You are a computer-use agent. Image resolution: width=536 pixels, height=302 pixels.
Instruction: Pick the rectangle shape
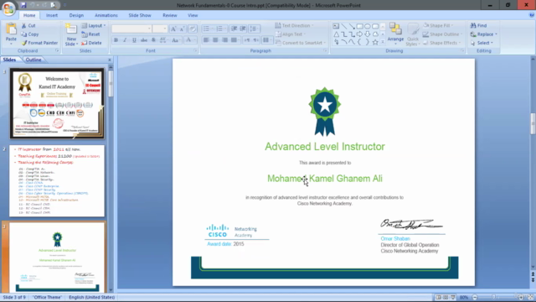click(x=359, y=26)
